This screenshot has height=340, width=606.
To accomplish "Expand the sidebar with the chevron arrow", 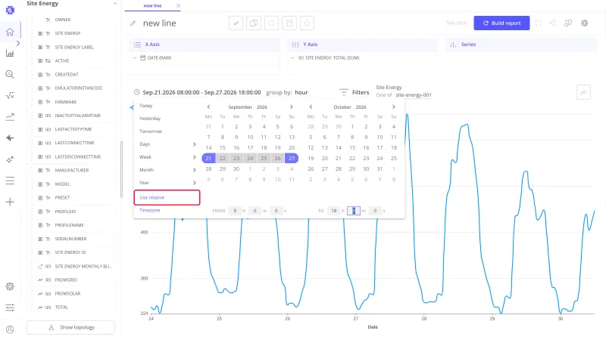I will tap(17, 43).
